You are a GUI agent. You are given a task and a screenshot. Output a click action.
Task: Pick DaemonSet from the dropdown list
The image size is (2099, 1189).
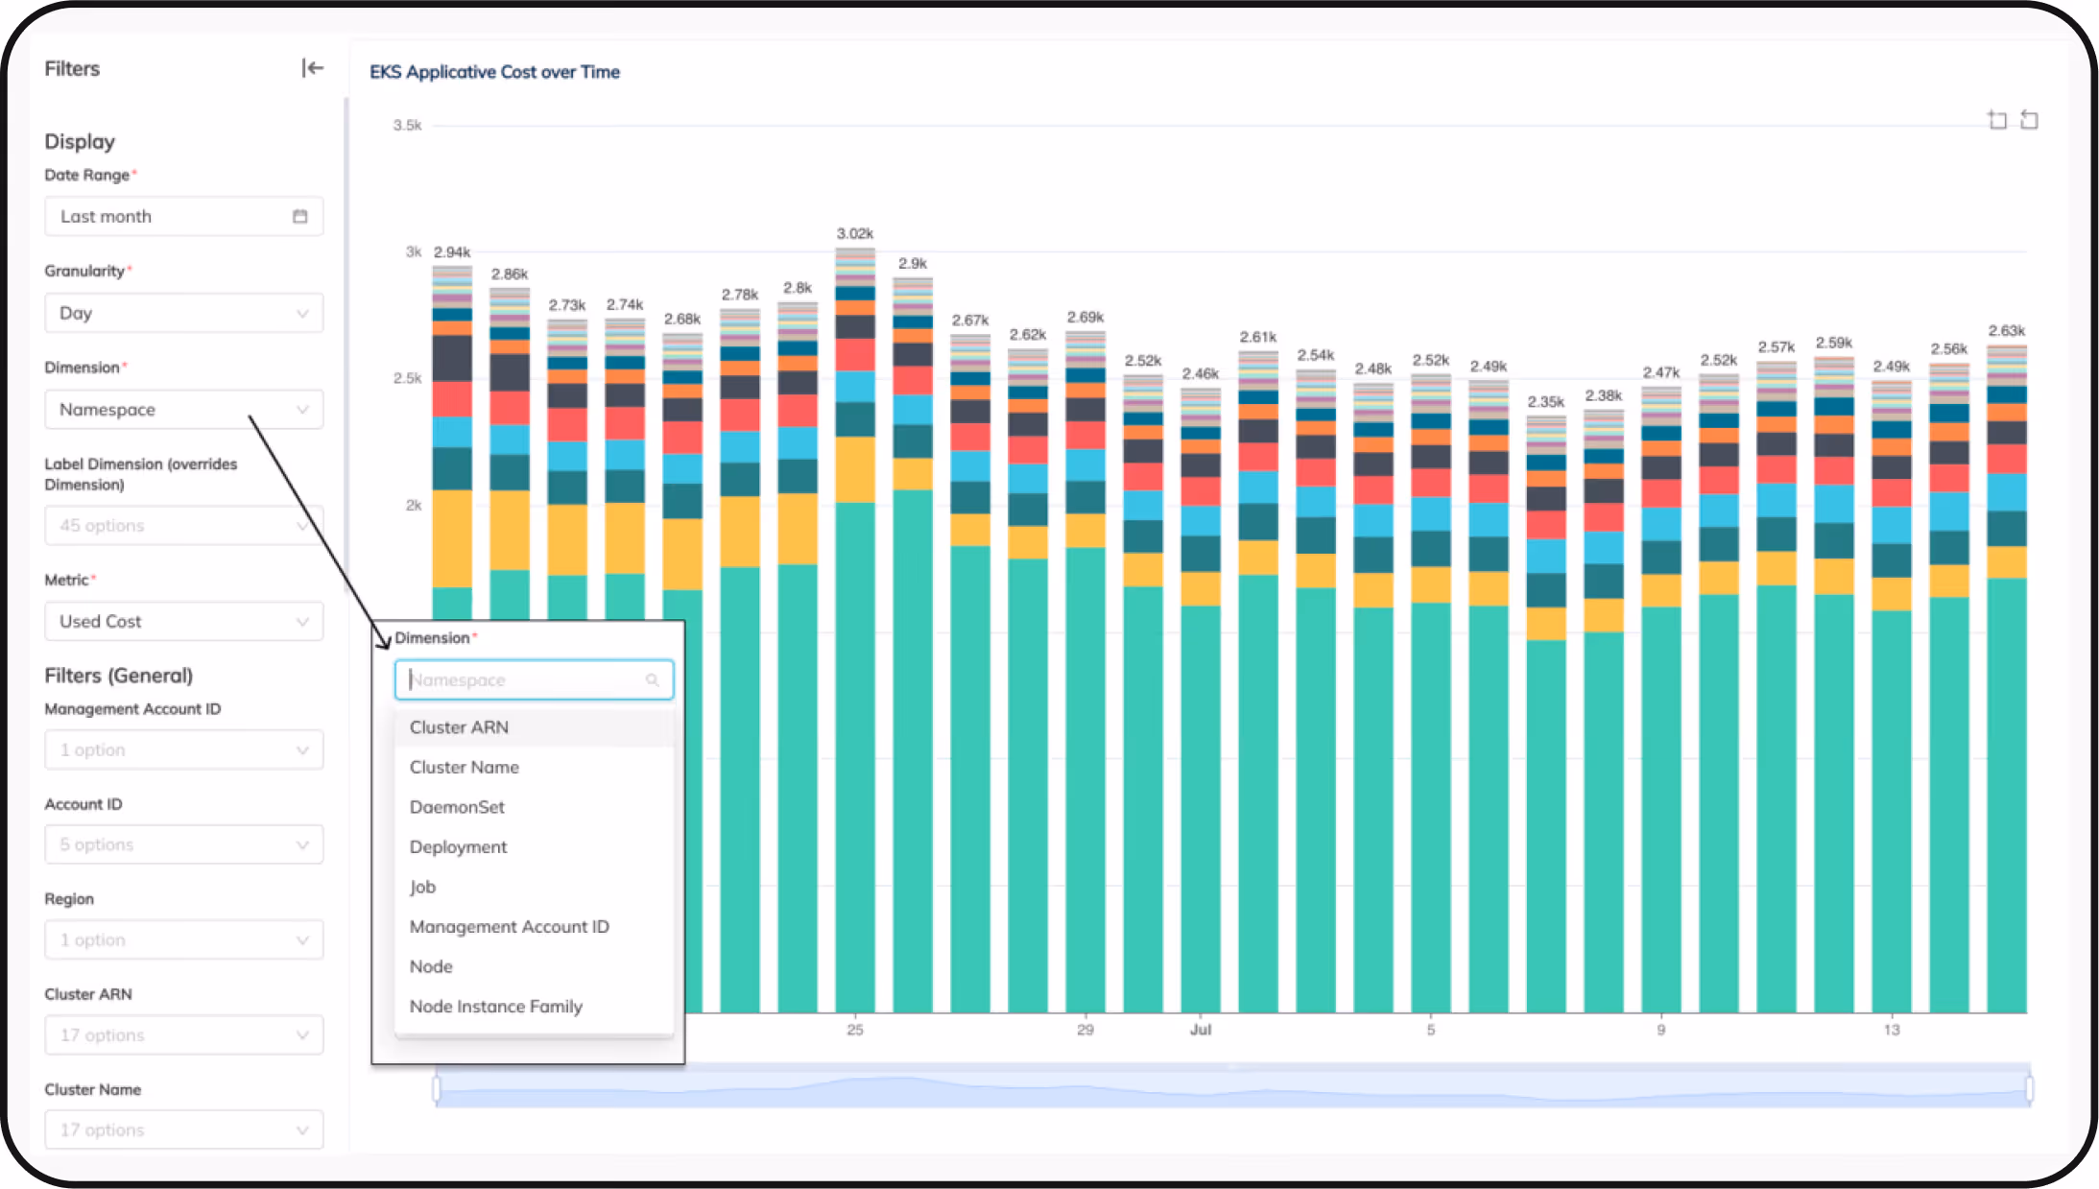(457, 807)
